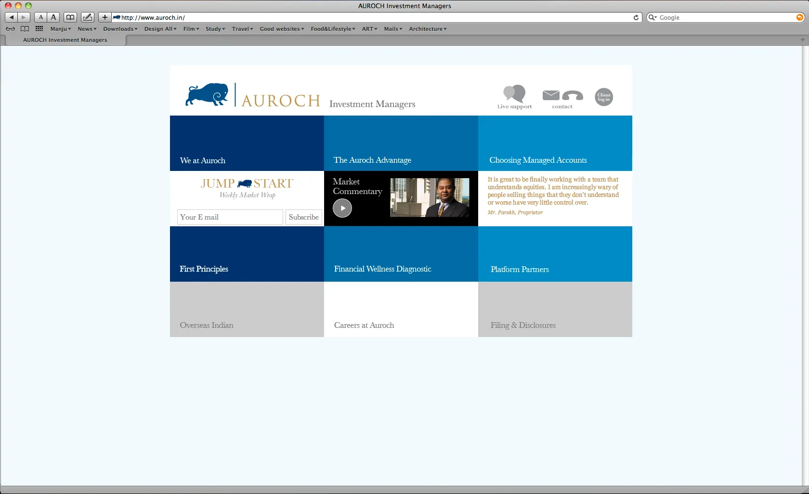Image resolution: width=809 pixels, height=494 pixels.
Task: Go back with the back arrow button
Action: 11,17
